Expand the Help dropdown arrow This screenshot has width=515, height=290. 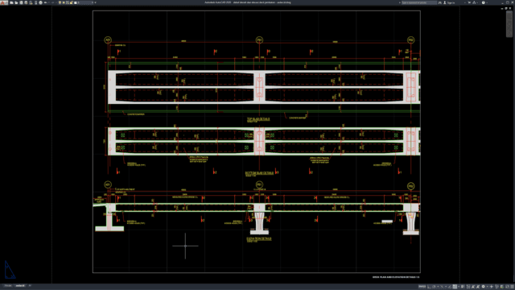(487, 2)
